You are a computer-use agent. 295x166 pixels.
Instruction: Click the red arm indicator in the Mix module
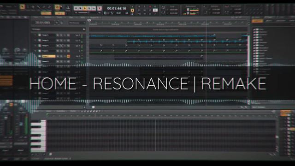(150, 7)
